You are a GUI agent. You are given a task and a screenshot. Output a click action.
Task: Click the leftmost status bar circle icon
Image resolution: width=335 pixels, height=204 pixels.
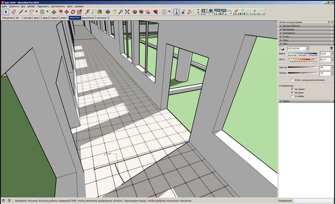coord(4,200)
